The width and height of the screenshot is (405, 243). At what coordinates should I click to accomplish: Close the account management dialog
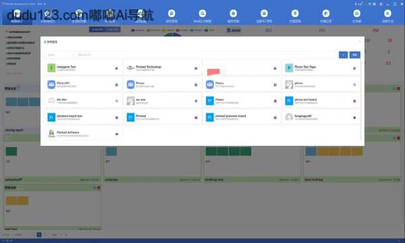360,42
